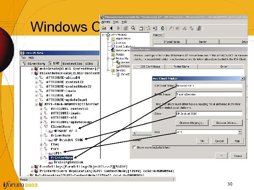
Task: Click OK in Add Client Printer dialog
Action: 202,141
